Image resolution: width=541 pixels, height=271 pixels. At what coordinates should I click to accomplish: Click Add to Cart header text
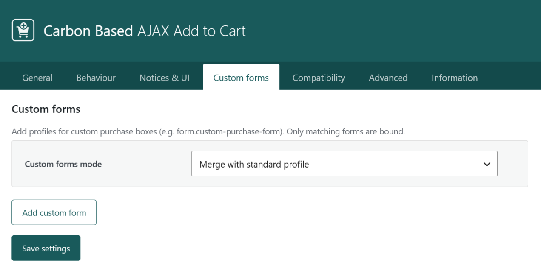pyautogui.click(x=210, y=31)
